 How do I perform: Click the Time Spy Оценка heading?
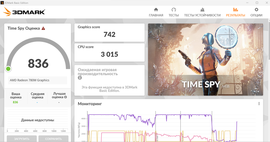coord(24,28)
